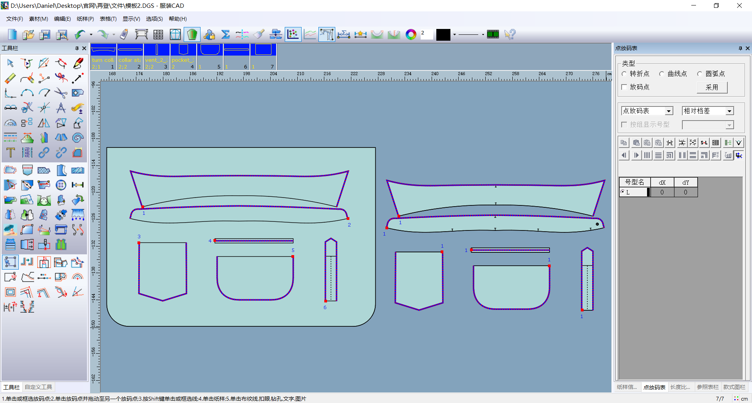
Task: Select the text T tool
Action: [10, 153]
